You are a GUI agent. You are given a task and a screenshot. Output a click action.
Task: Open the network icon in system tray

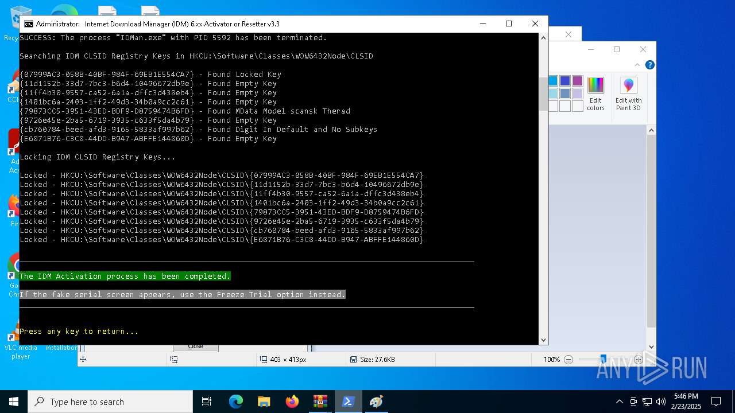click(647, 402)
